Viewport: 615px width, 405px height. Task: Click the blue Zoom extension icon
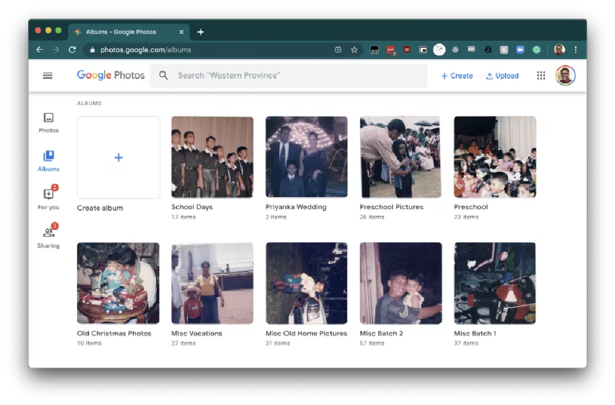[x=520, y=50]
